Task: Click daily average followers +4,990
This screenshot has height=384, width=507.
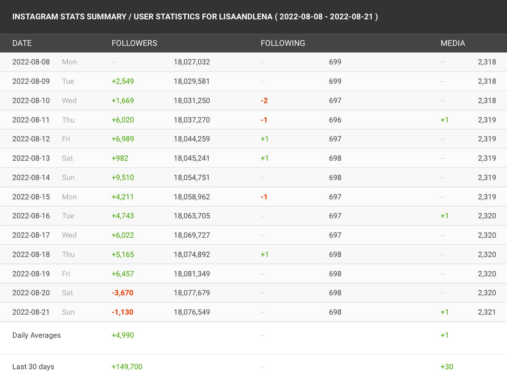Action: pos(122,335)
